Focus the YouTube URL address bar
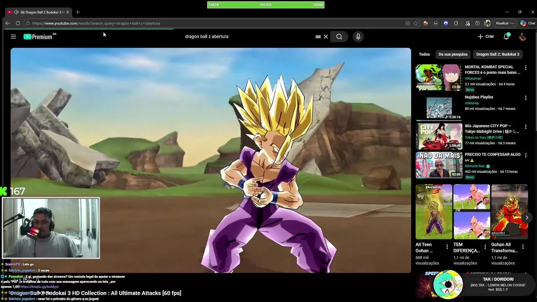This screenshot has height=302, width=537. point(214,23)
